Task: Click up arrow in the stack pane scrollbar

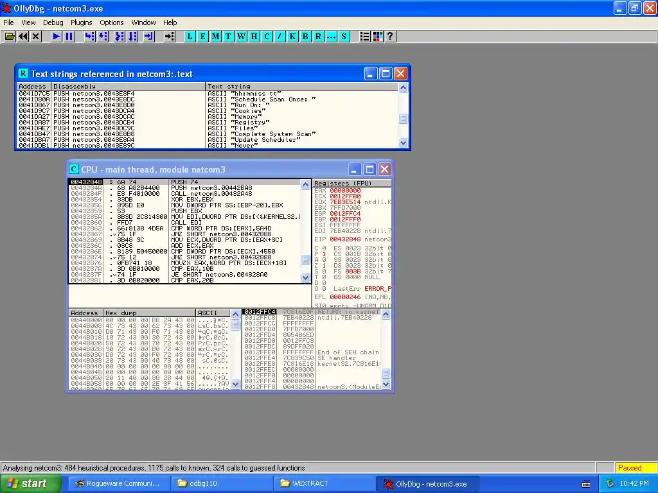Action: click(x=386, y=313)
